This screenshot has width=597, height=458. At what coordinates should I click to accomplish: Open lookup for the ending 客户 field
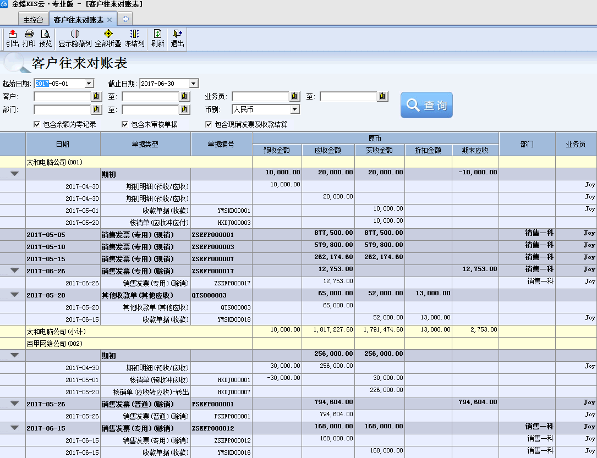184,96
